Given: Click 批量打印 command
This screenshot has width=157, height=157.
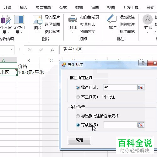Looking at the screenshot, I should [x=88, y=24].
